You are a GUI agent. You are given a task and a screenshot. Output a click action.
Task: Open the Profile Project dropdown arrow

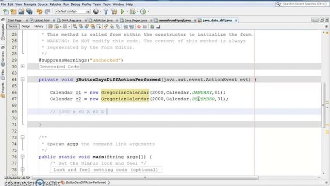(148, 11)
